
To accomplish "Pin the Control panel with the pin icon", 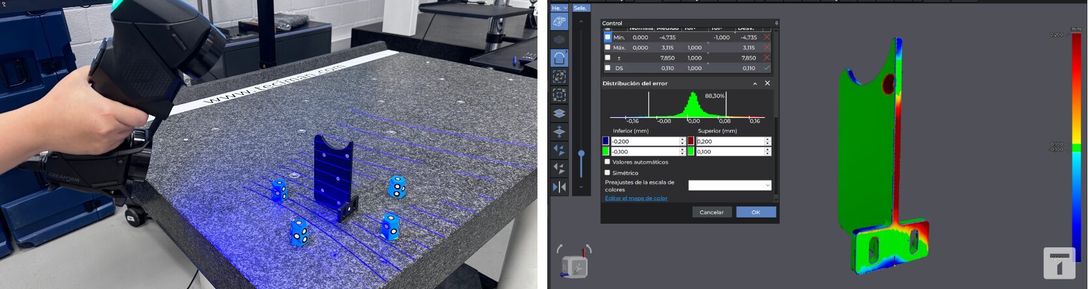I will click(x=776, y=23).
